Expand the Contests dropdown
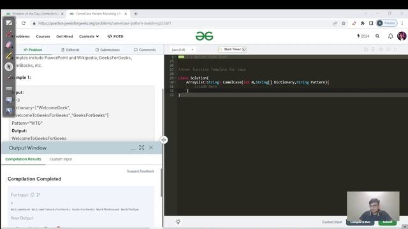Image resolution: width=408 pixels, height=229 pixels. point(89,36)
